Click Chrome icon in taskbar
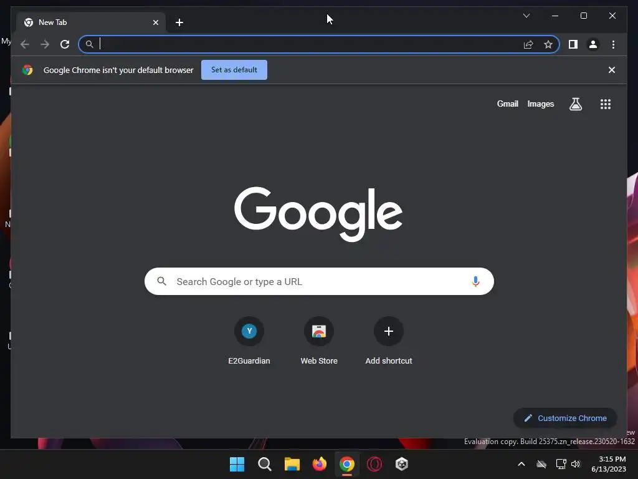Image resolution: width=638 pixels, height=479 pixels. pyautogui.click(x=346, y=464)
